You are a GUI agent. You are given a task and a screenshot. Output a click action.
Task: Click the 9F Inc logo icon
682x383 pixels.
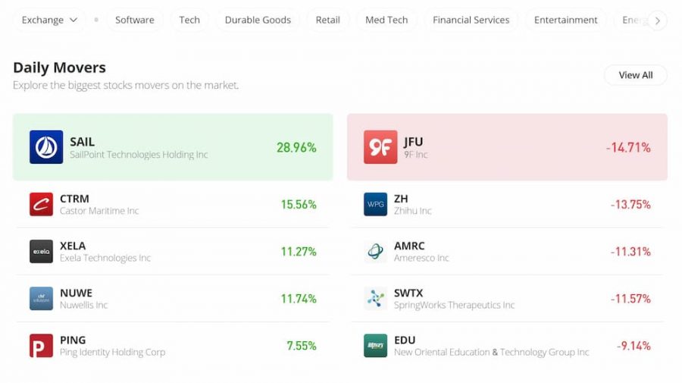tap(380, 147)
